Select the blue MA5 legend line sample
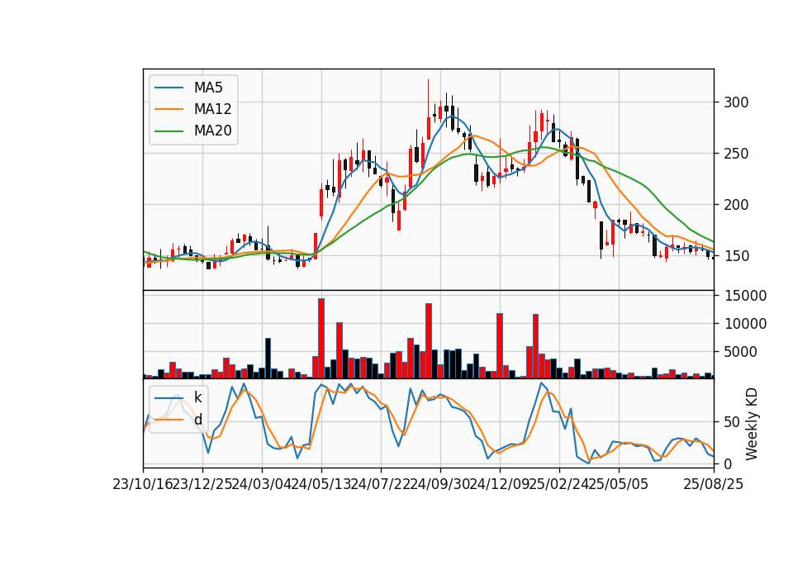The height and width of the screenshot is (570, 793). (x=169, y=88)
